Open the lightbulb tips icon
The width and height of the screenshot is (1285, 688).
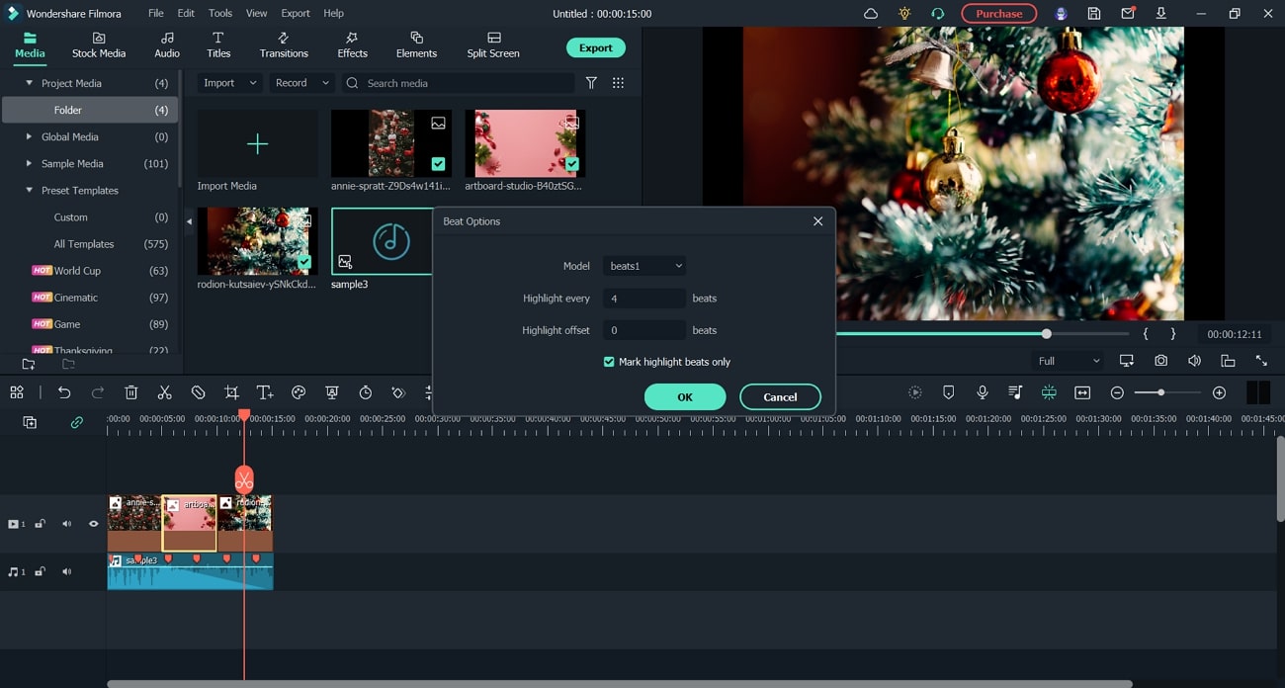tap(904, 14)
